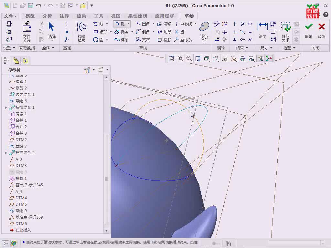Image resolution: width=331 pixels, height=248 pixels.
Task: Select the Coordinate System (坐标系) tool
Action: click(x=183, y=40)
